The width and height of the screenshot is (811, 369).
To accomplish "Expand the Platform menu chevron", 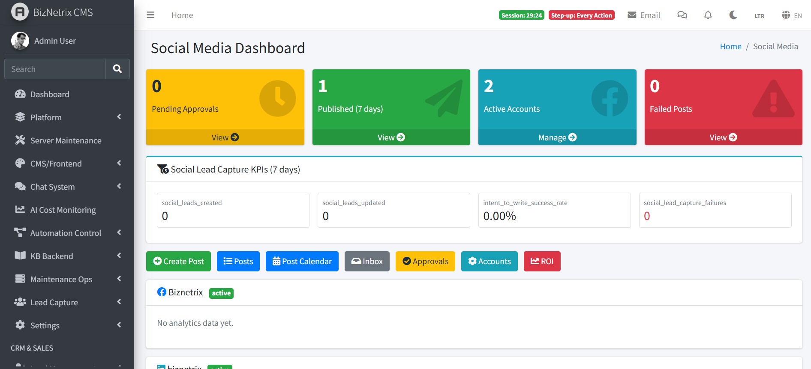I will 119,117.
